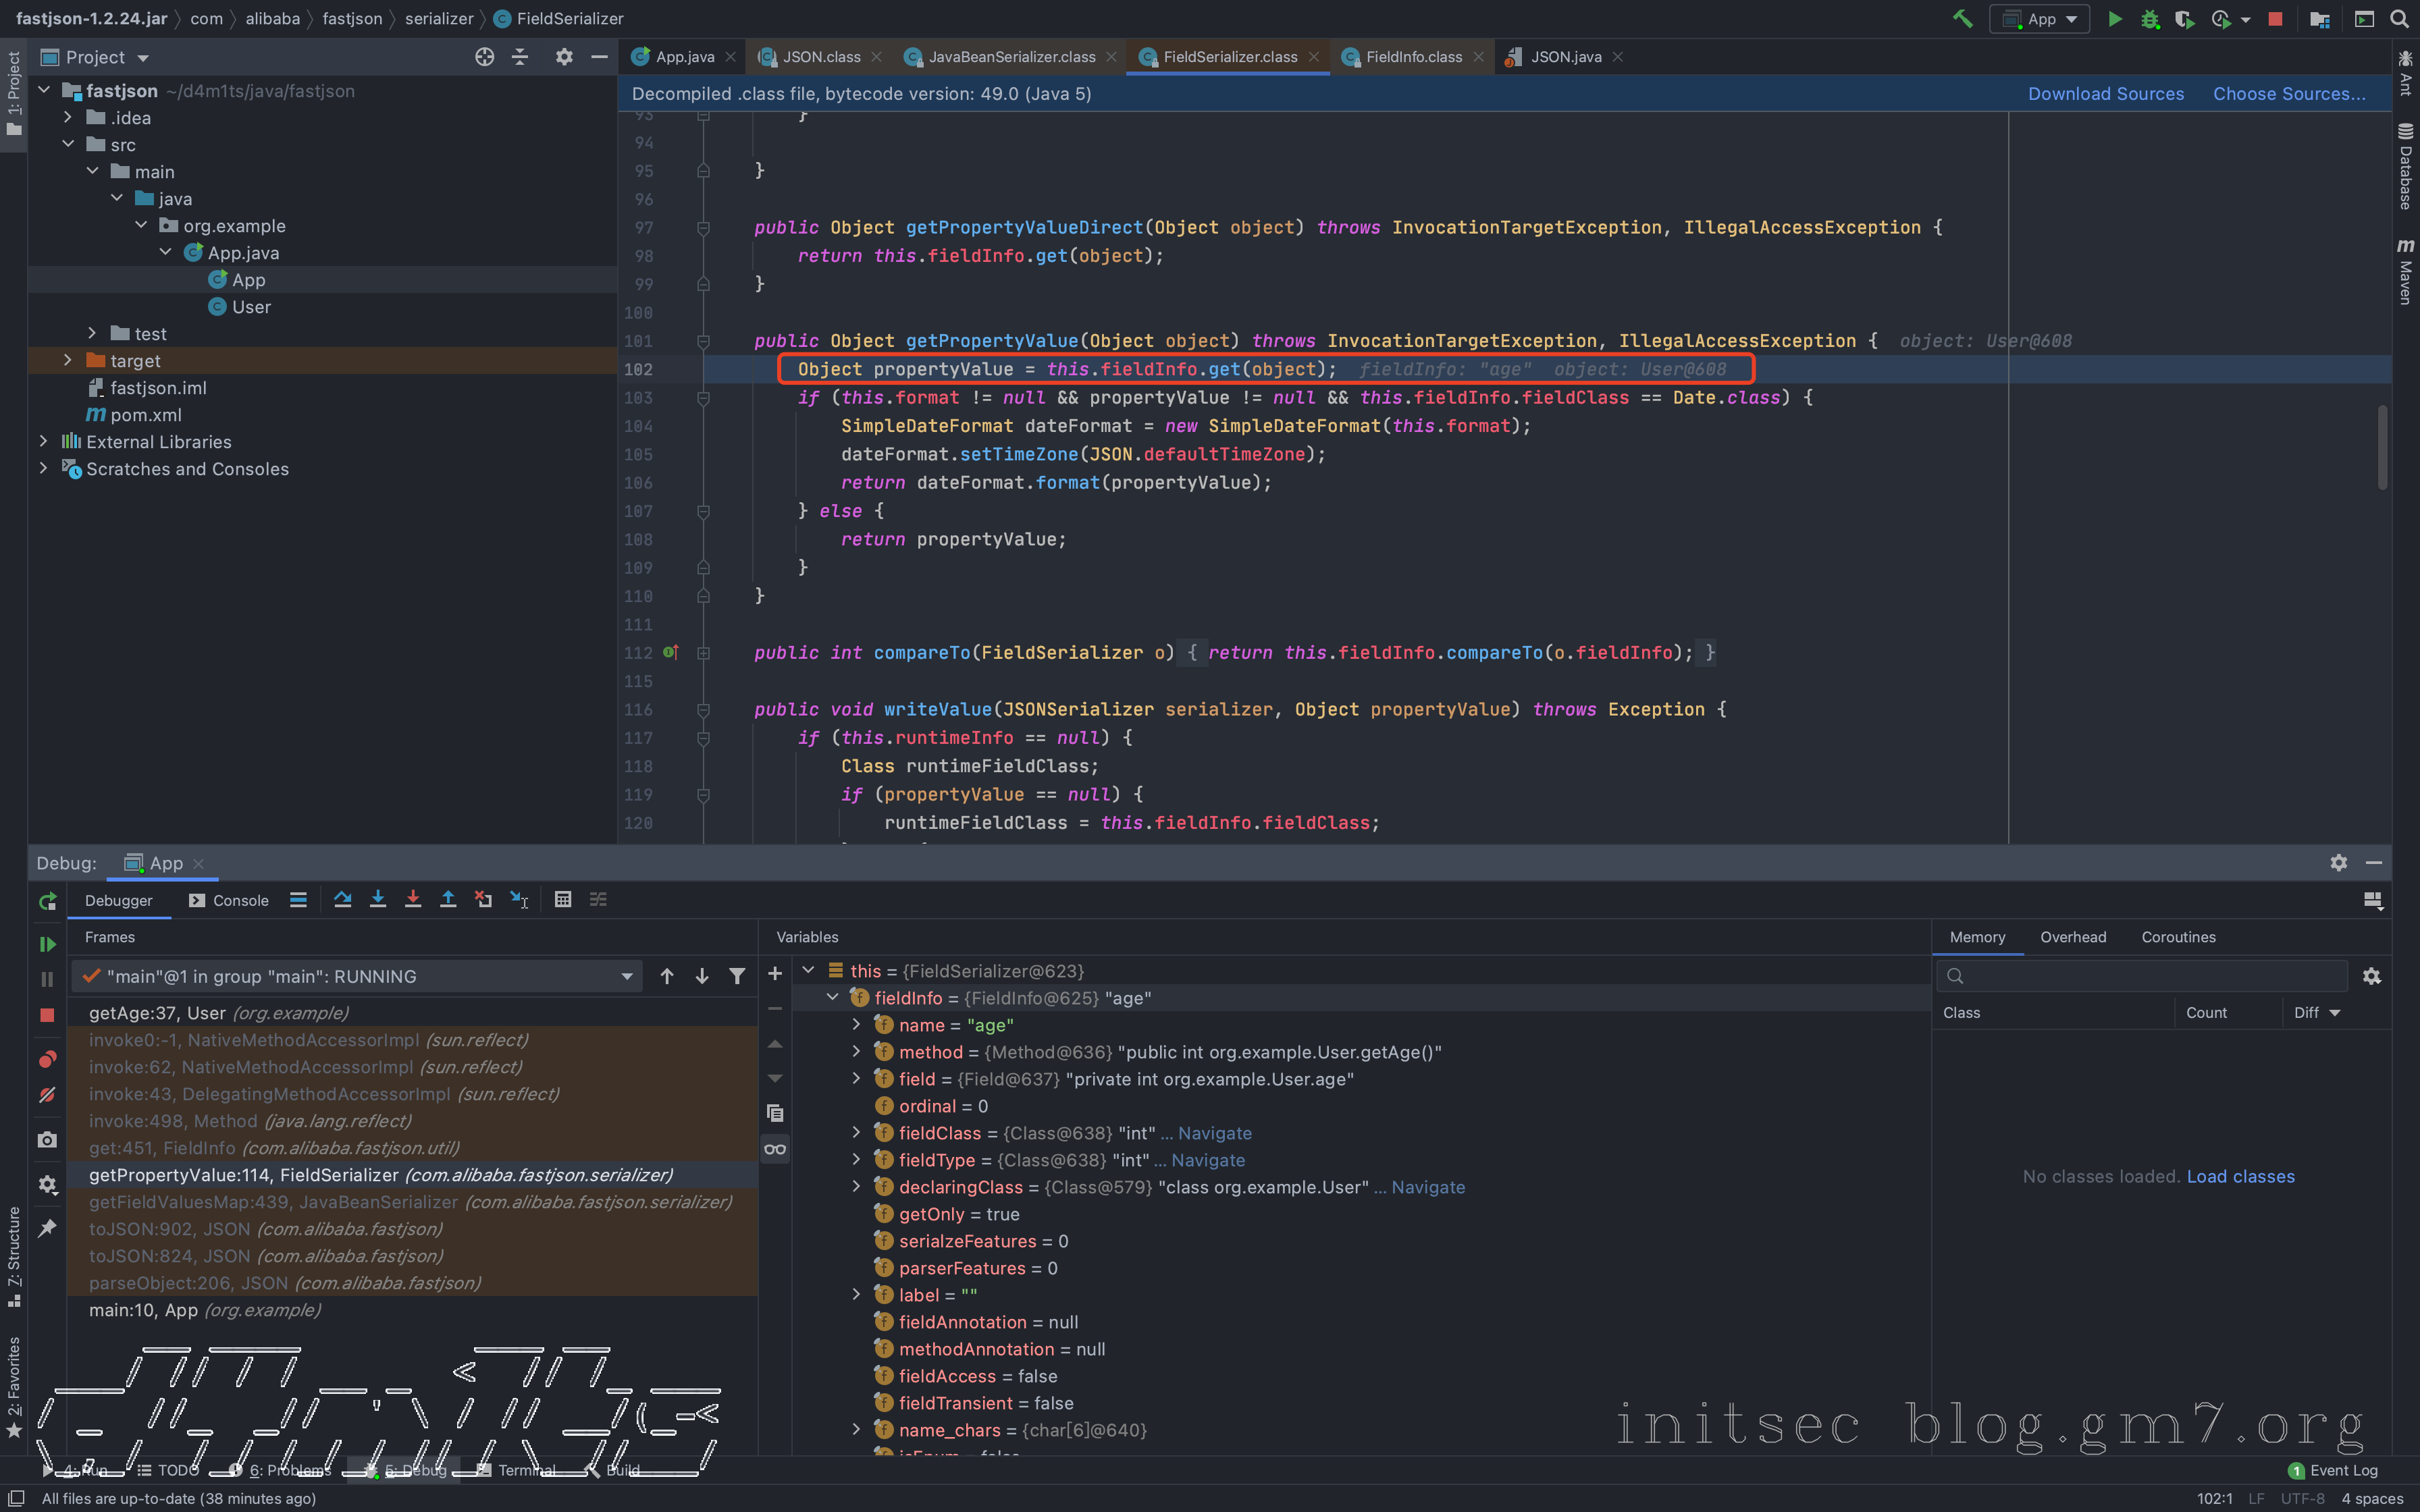Open the App run configuration dropdown

coord(2040,19)
